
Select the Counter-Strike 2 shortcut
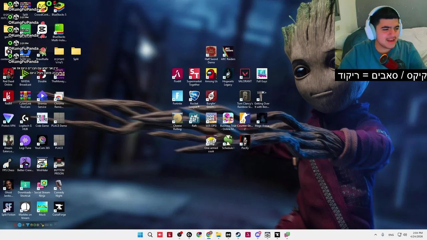tap(245, 122)
